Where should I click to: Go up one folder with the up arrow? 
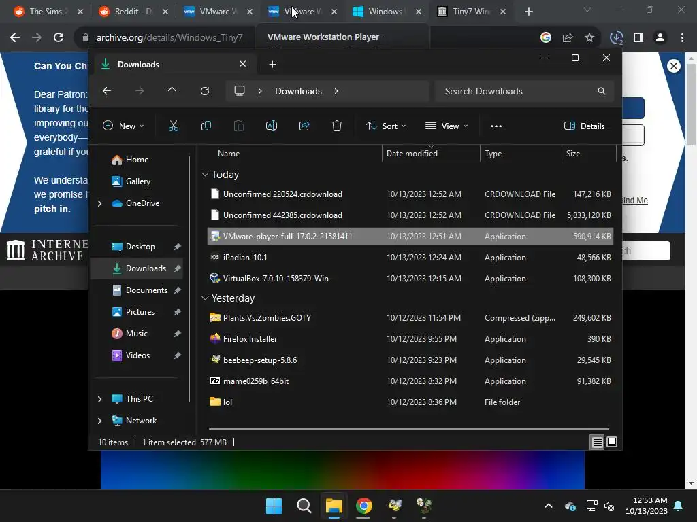click(172, 91)
